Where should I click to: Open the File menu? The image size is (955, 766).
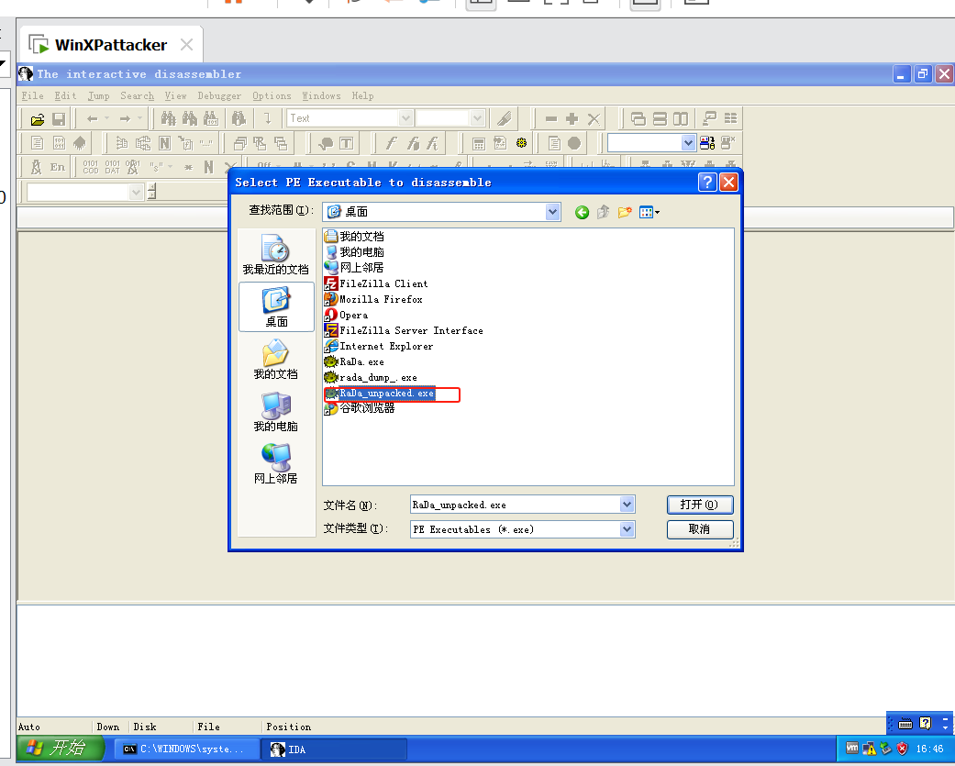pos(32,95)
